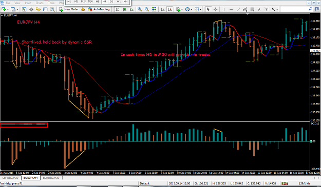The width and height of the screenshot is (321, 187).
Task: Switch timeframe to H1
Action: click(98, 2)
